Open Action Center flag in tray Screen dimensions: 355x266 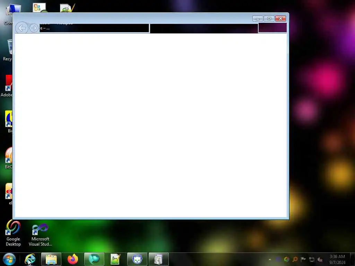(303, 259)
